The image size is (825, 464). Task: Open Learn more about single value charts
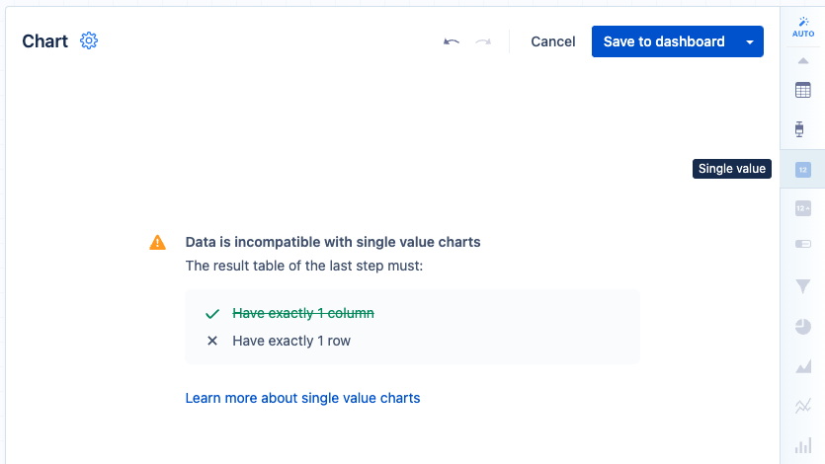(x=302, y=398)
